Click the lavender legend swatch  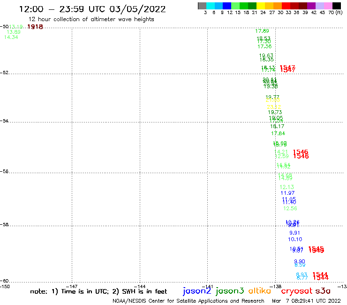pos(320,6)
